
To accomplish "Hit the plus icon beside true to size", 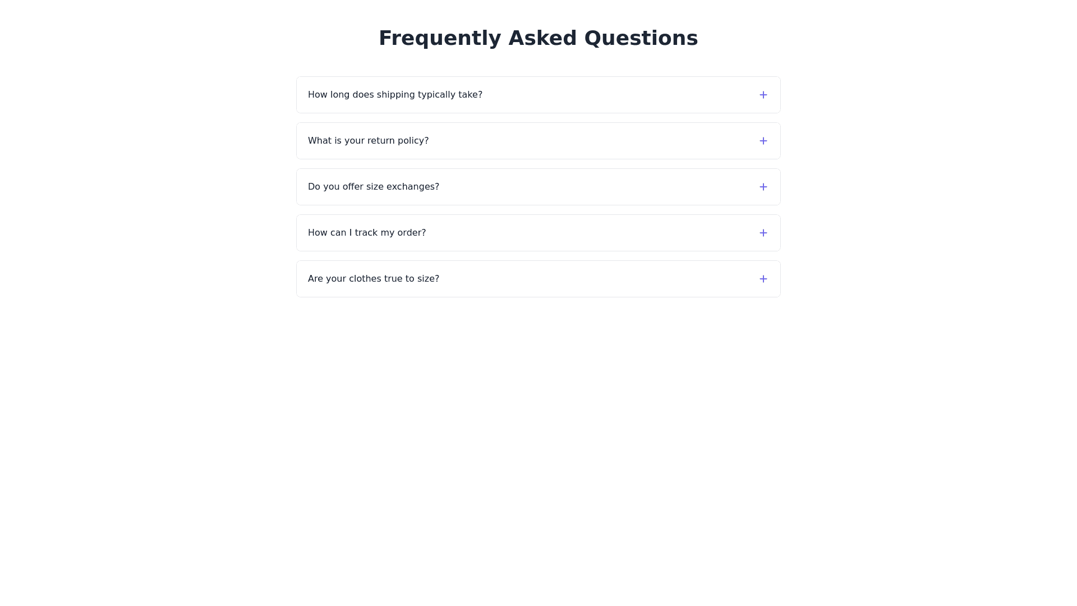I will tap(763, 279).
